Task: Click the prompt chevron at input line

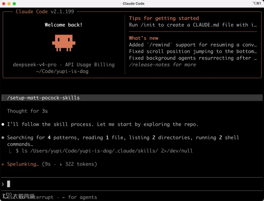Action: point(3,184)
